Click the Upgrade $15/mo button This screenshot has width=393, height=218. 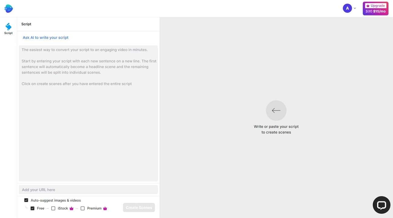tap(375, 8)
